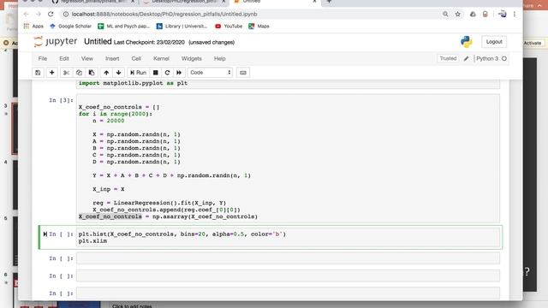Reload the page in the browser
Screen dimensions: 548x308
pos(51,14)
